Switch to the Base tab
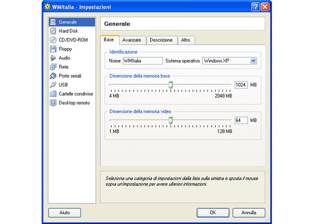314x224 pixels. tap(110, 40)
